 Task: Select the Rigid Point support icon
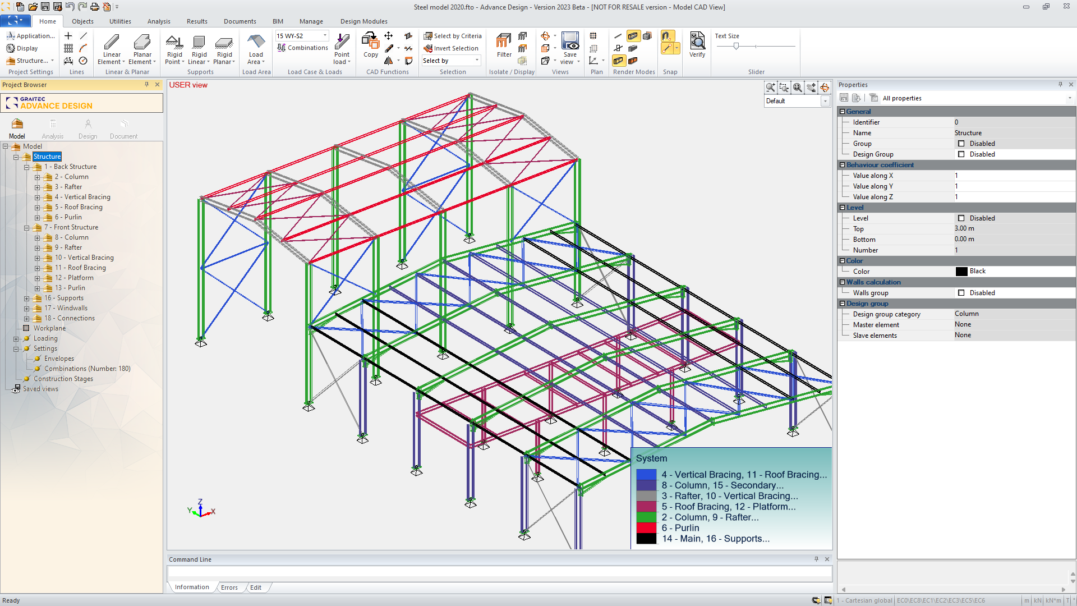pos(174,42)
